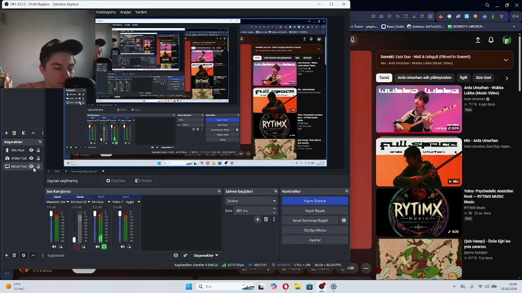Viewport: 522px width, 293px height.
Task: Select İlgili filter chip on YouTube
Action: tap(463, 78)
